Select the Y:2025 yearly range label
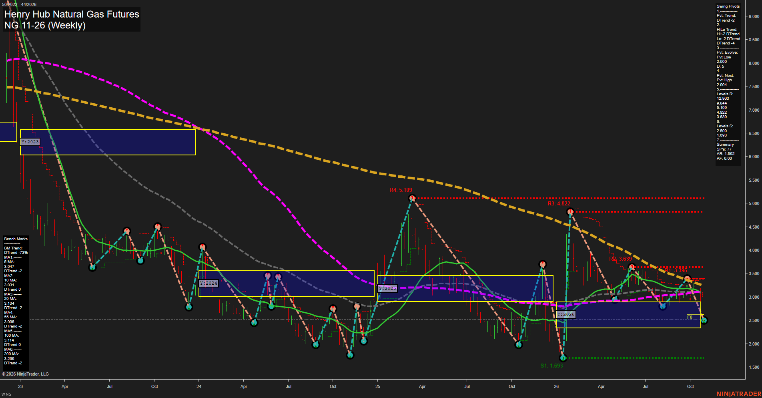Screen dimensions: 762x398 click(387, 288)
